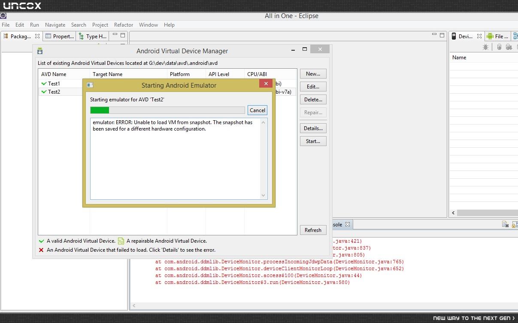
Task: Click the DeviceMonitor.java:44 stack trace line
Action: 258,275
